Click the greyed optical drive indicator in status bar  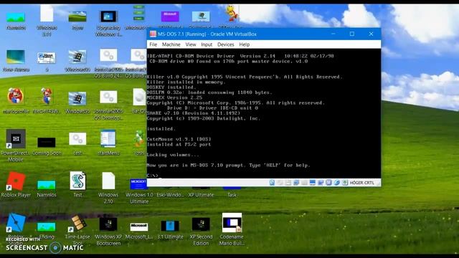(x=280, y=183)
